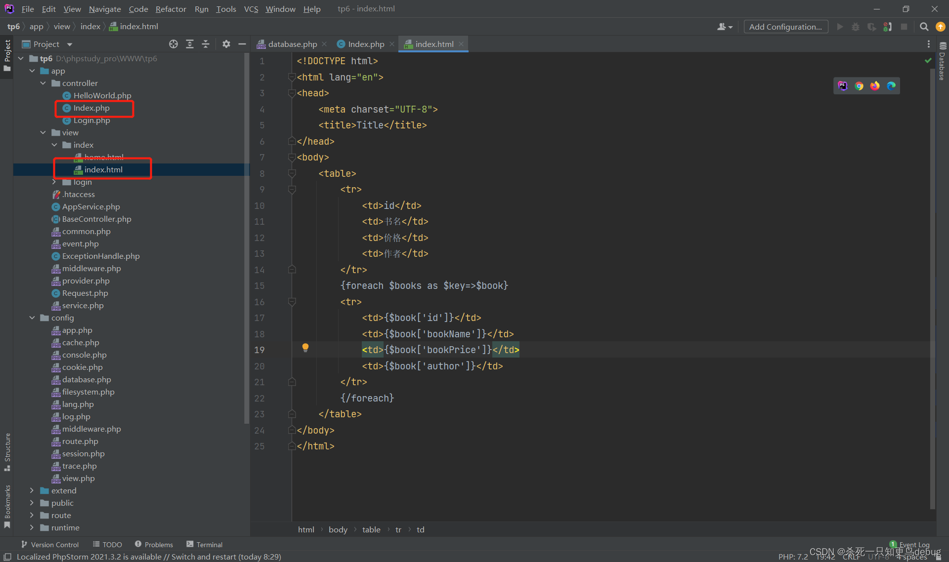Open the Bookmarks side panel

[x=7, y=507]
